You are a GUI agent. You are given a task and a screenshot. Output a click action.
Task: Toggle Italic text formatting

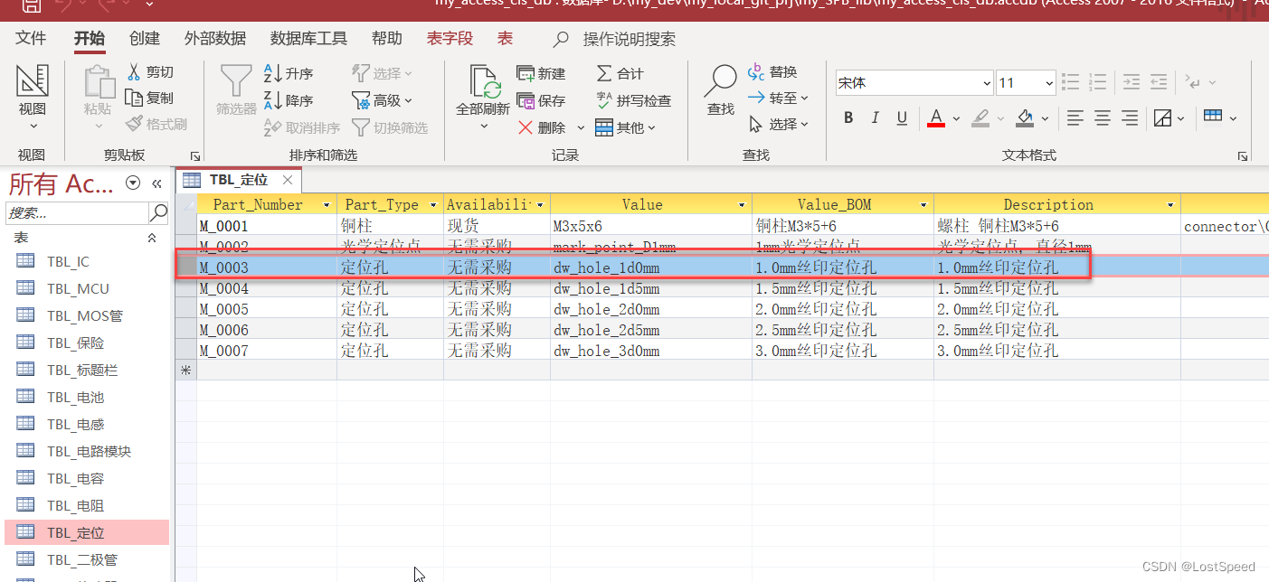pyautogui.click(x=875, y=117)
